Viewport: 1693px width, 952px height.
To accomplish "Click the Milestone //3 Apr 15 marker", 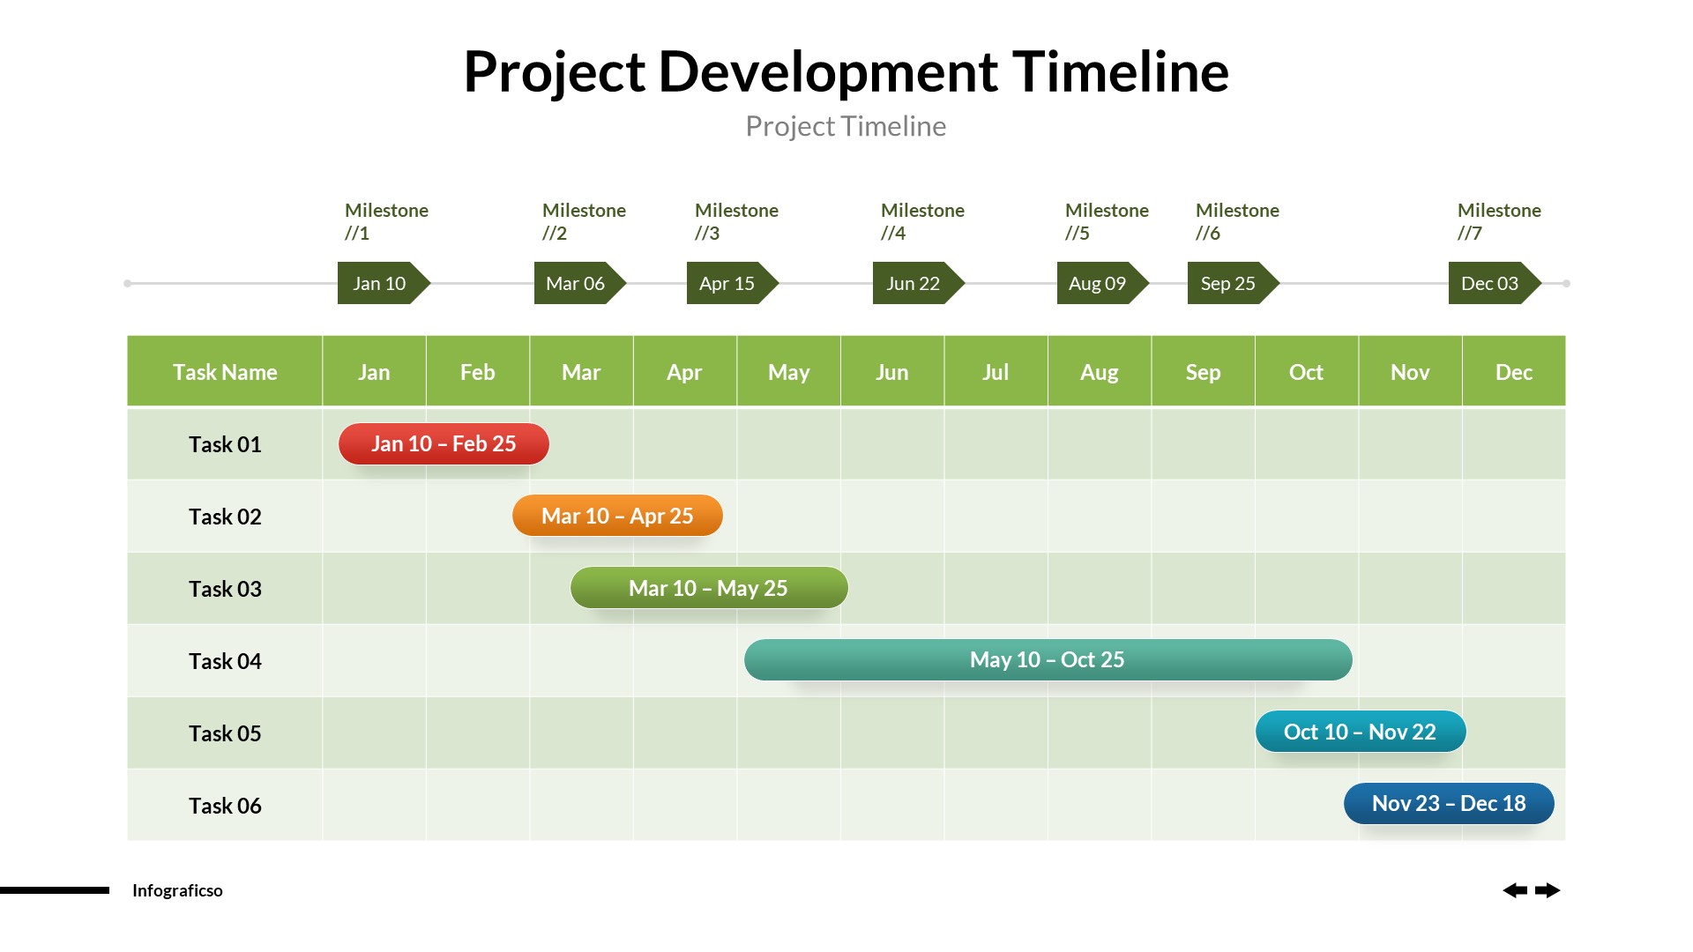I will 725,282.
